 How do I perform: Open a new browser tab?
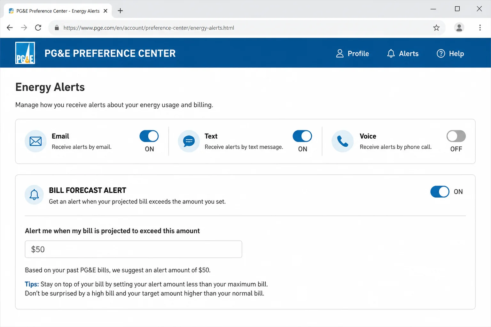click(x=120, y=11)
